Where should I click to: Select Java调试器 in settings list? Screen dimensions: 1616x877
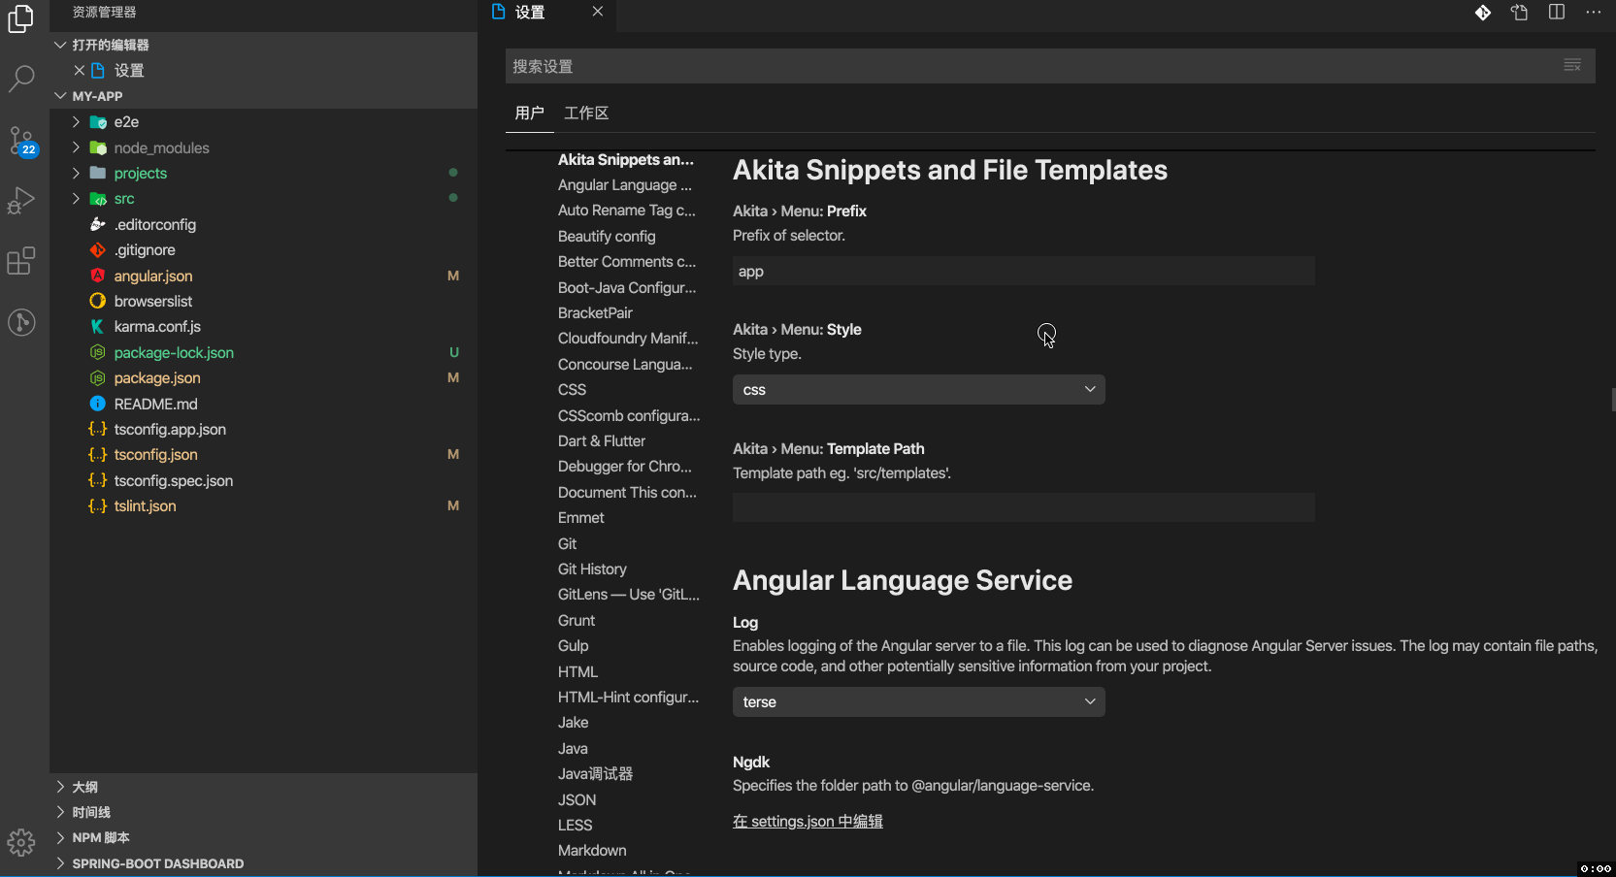pos(595,774)
